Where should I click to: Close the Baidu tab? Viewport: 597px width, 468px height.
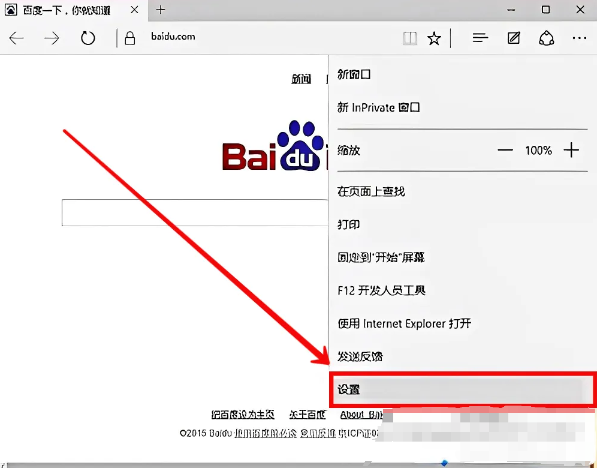click(134, 10)
